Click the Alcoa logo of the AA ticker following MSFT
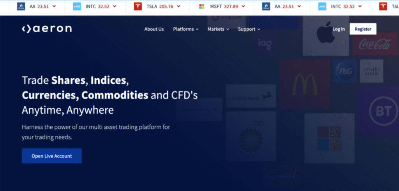Image resolution: width=399 pixels, height=191 pixels. click(266, 7)
